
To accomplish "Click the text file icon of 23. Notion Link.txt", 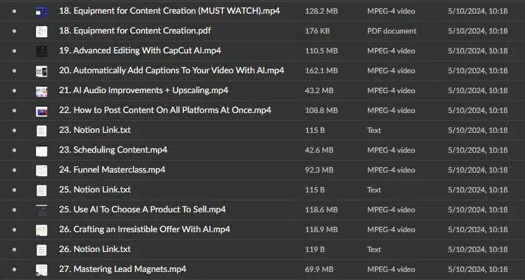I will point(42,131).
